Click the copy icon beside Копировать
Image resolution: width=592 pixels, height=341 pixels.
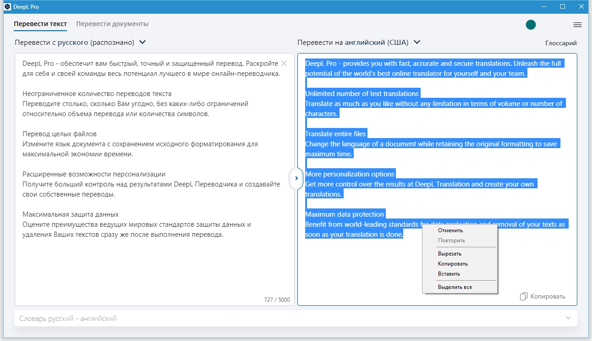pyautogui.click(x=524, y=296)
